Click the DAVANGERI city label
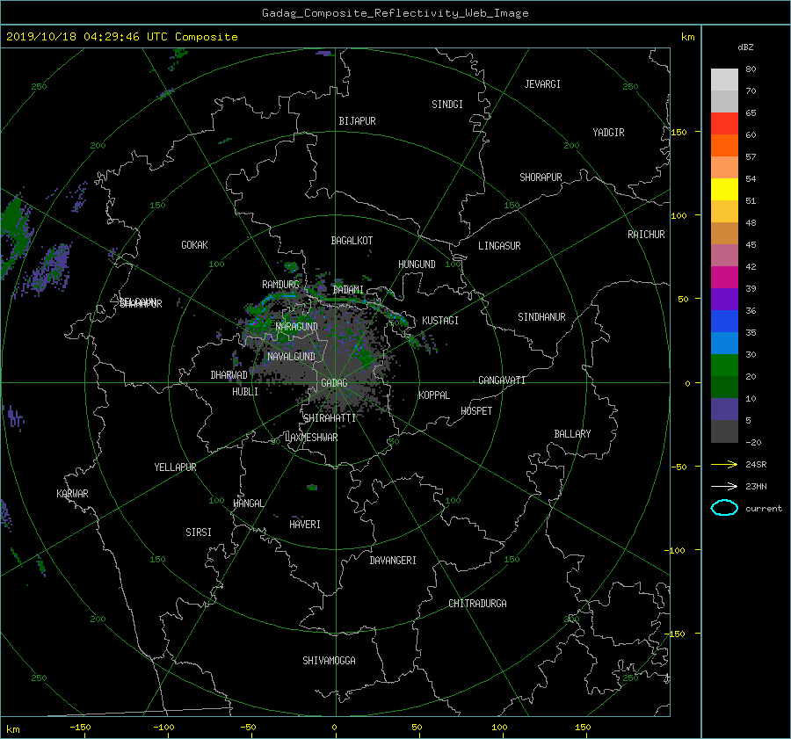791x739 pixels. 393,561
